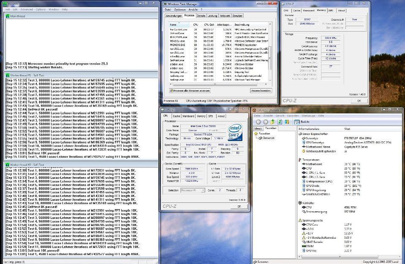Click 1. CPU / 2. Kern temperature icon
The height and width of the screenshot is (264, 405).
pos(304,177)
